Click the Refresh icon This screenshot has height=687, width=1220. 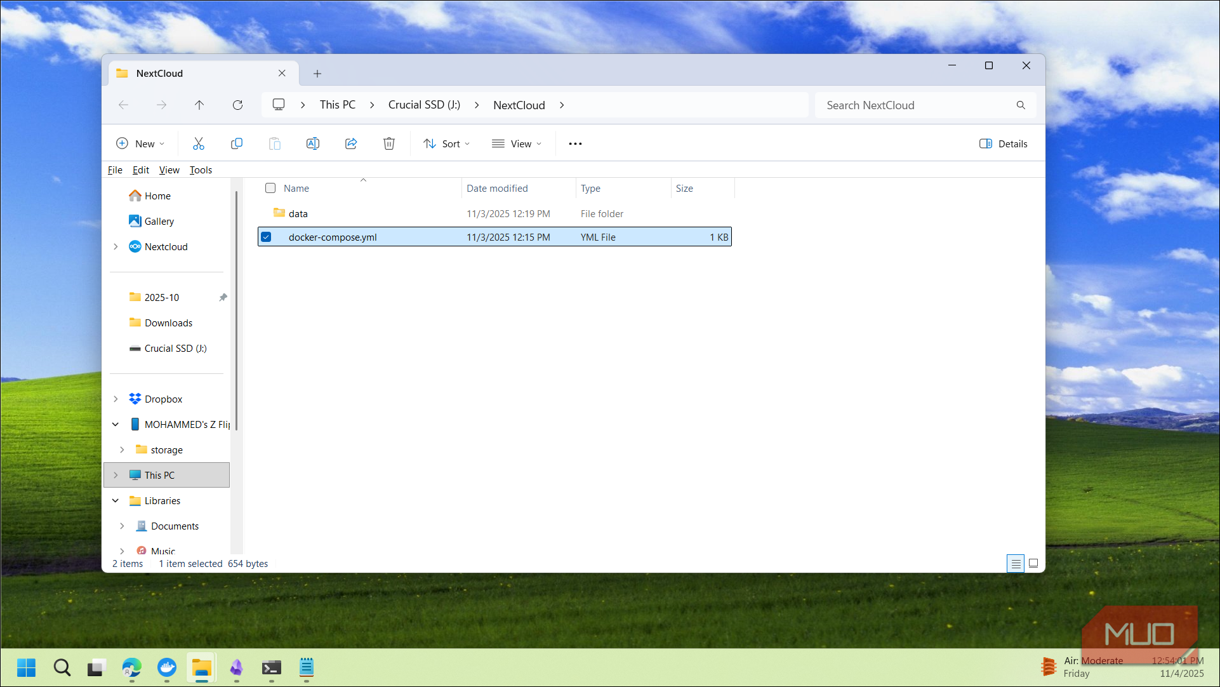tap(237, 105)
